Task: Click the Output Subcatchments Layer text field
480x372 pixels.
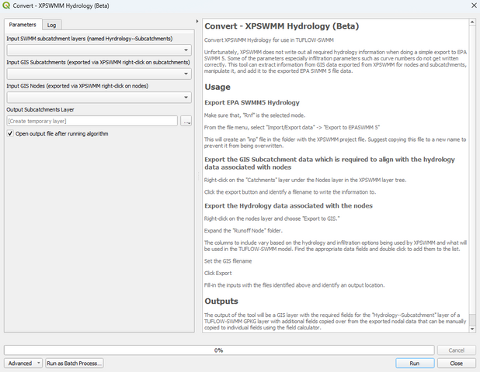Action: (x=92, y=121)
